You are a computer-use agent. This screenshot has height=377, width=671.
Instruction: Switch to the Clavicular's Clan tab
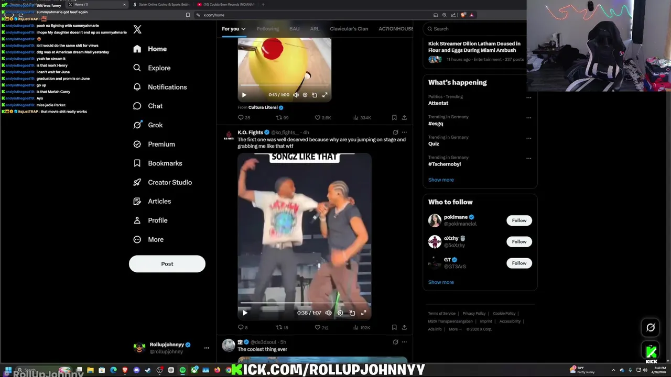[x=349, y=29]
